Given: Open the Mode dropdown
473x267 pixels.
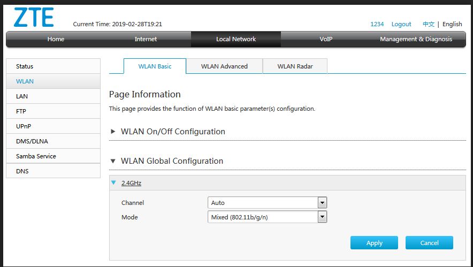Looking at the screenshot, I should (x=268, y=217).
